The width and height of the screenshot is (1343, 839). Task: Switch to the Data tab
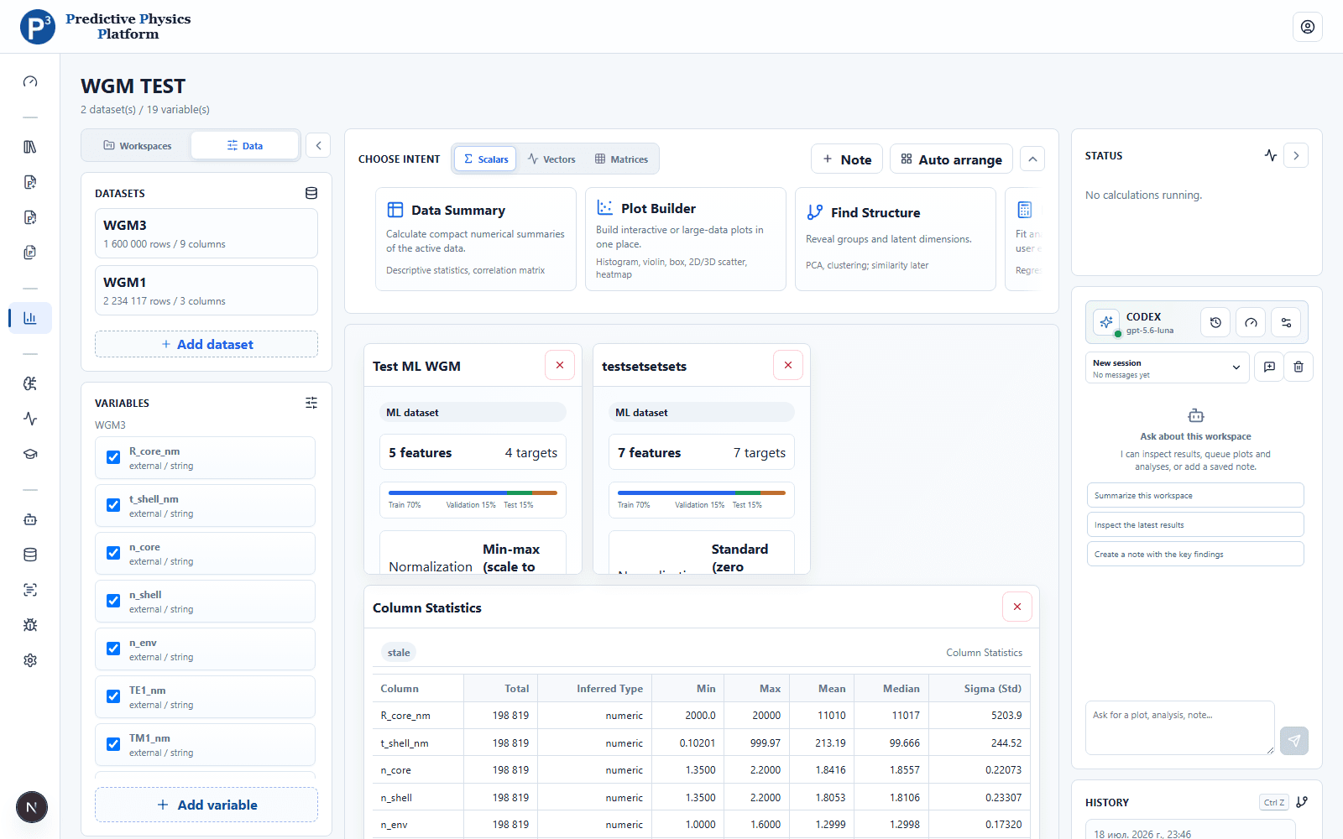point(245,145)
